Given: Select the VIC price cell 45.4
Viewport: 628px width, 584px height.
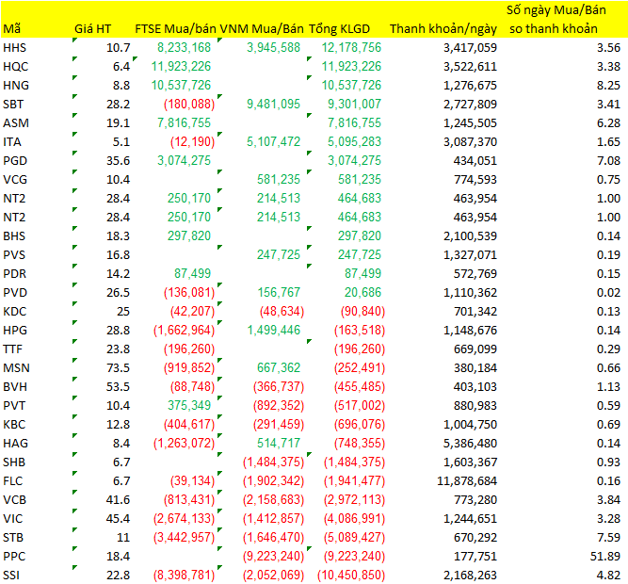Looking at the screenshot, I should (x=118, y=518).
